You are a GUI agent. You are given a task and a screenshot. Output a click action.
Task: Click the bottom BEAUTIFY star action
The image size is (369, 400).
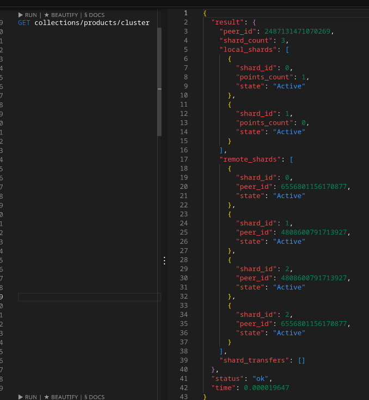(62, 397)
